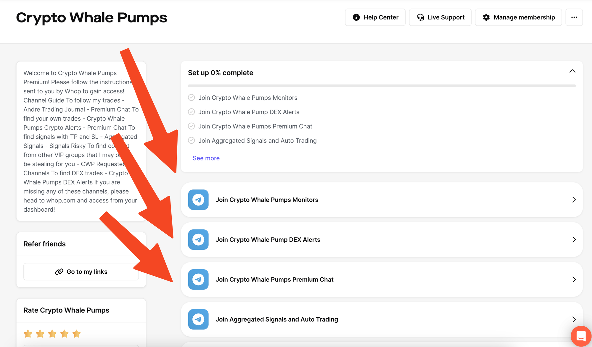The width and height of the screenshot is (592, 347).
Task: Open Join Crypto Whale Pumps Premium Chat card
Action: pyautogui.click(x=382, y=280)
